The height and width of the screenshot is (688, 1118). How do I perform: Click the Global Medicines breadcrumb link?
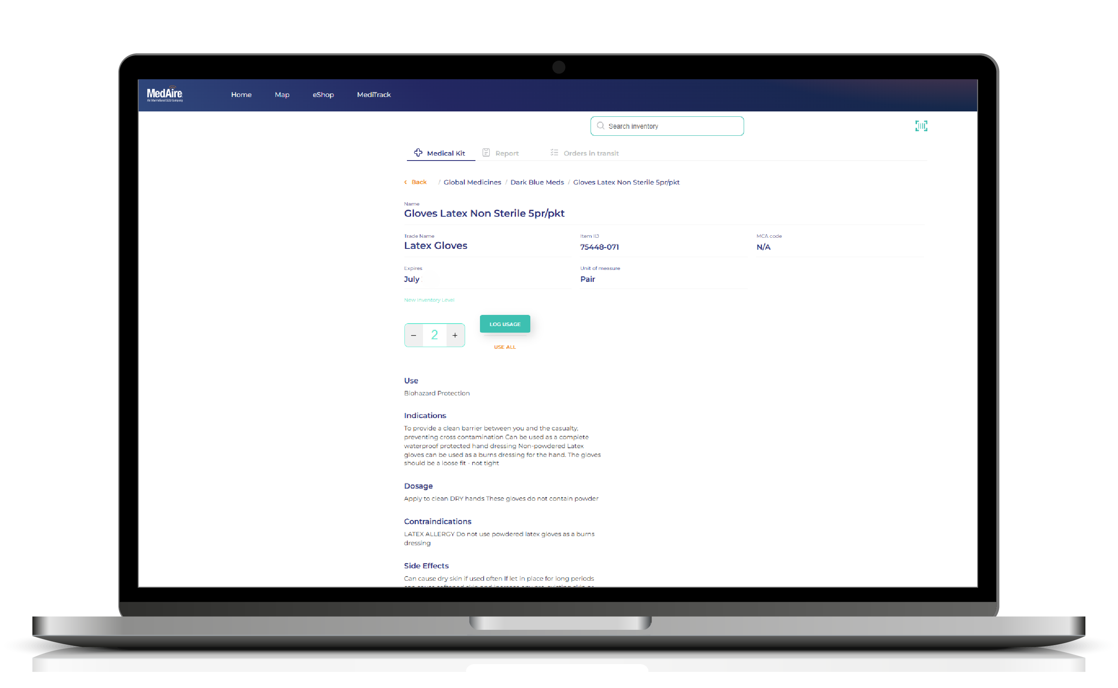click(x=472, y=182)
